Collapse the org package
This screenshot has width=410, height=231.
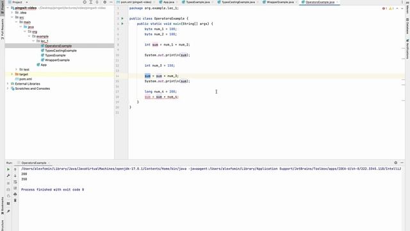coord(25,31)
